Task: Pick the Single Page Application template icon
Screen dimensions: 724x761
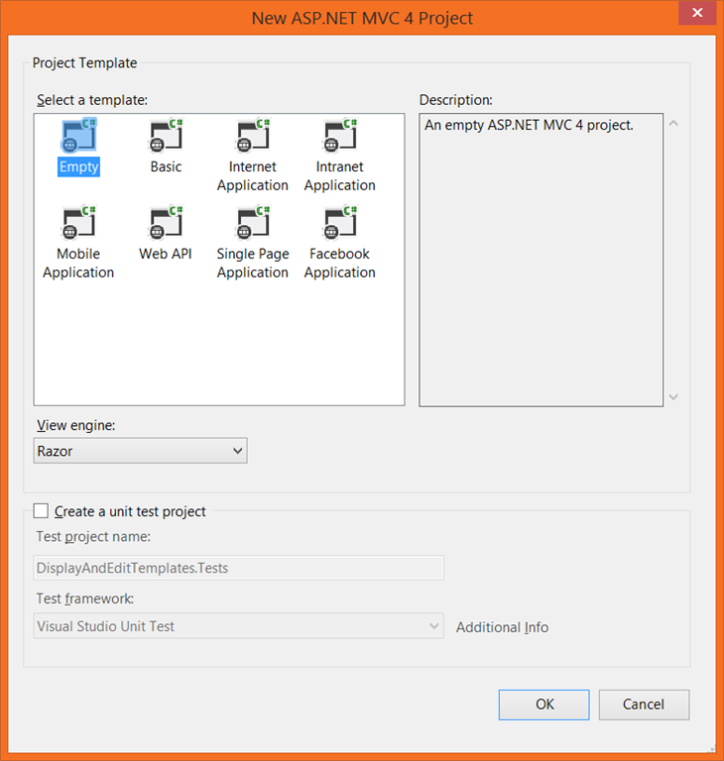Action: click(253, 222)
